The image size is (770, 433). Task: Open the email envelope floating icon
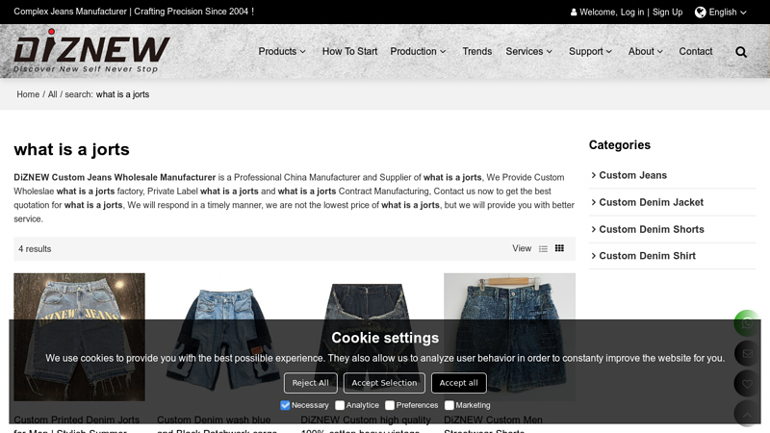coord(747,353)
